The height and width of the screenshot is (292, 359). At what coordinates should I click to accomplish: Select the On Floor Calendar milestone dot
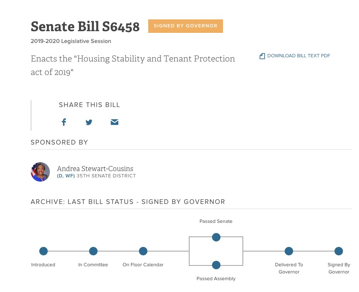143,251
